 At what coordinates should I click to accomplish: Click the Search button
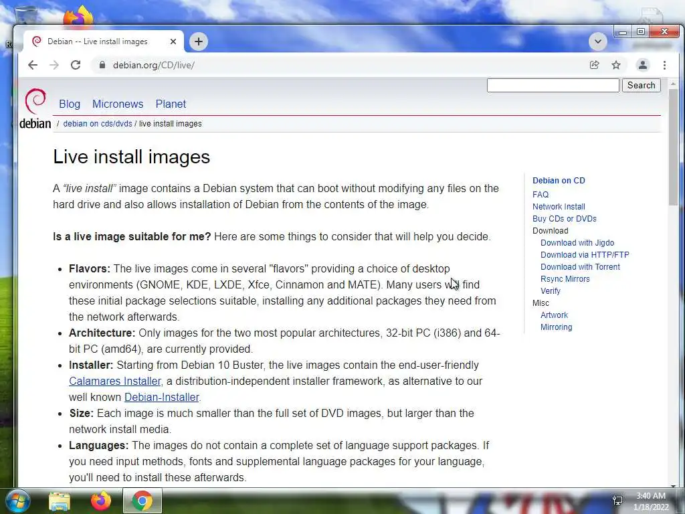[642, 85]
